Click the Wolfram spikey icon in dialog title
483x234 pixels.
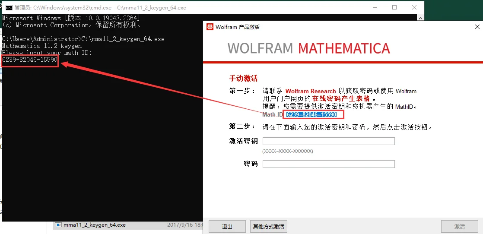tap(210, 27)
